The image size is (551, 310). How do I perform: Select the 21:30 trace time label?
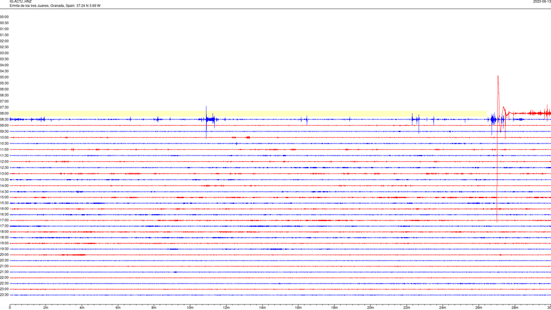[4, 272]
